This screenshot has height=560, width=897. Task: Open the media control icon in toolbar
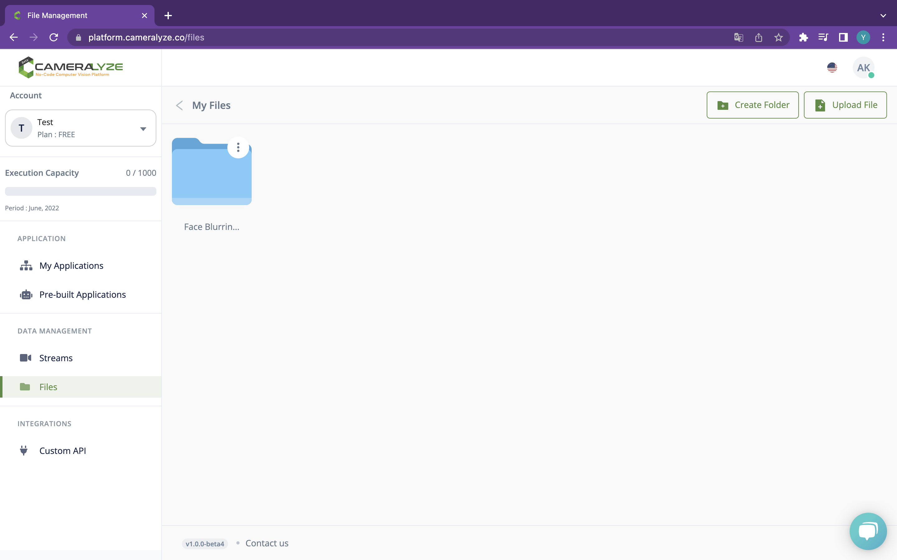[823, 37]
